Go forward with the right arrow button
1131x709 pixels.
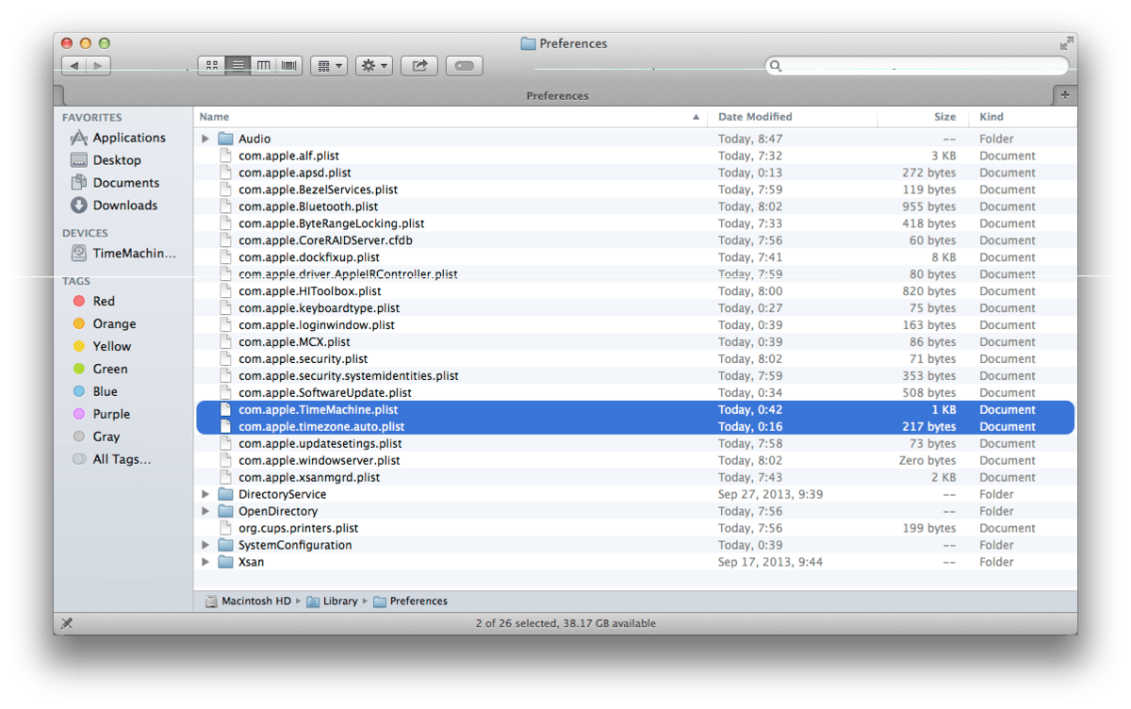click(99, 66)
